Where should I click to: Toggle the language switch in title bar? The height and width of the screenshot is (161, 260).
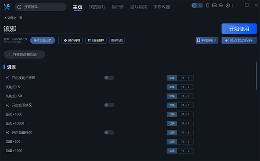pyautogui.click(x=197, y=6)
